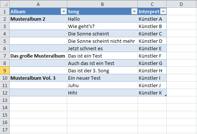Select column A header
197x134 pixels.
tap(38, 4)
